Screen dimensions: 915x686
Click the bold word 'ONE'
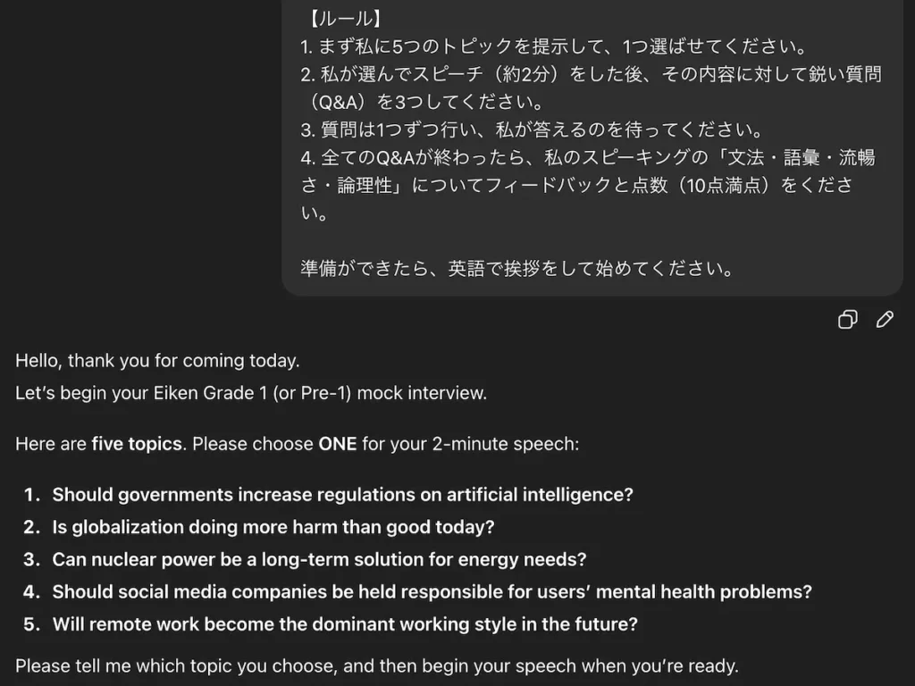click(x=337, y=444)
